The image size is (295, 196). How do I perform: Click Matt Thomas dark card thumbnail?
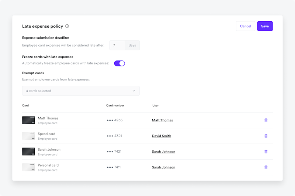pos(28,120)
